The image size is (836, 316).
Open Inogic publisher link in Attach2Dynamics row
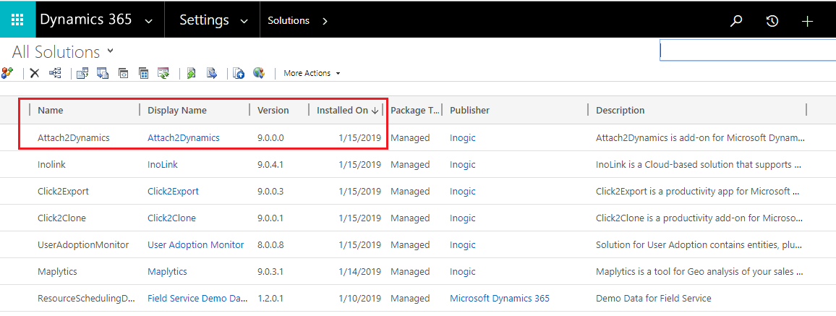coord(462,137)
